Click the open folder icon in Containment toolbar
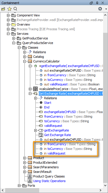Screen dimensions: 108x193 [3, 9]
